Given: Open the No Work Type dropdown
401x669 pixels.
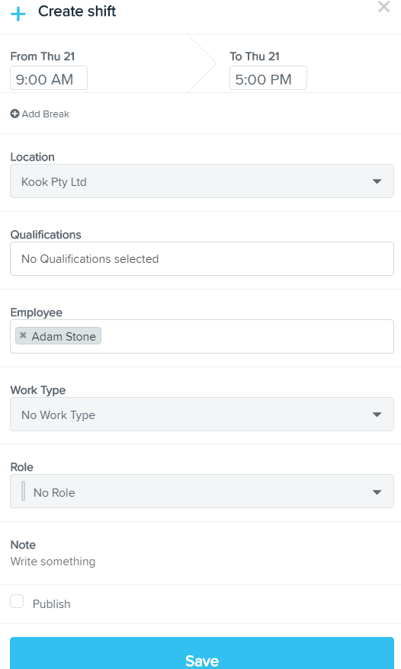Looking at the screenshot, I should click(x=202, y=414).
